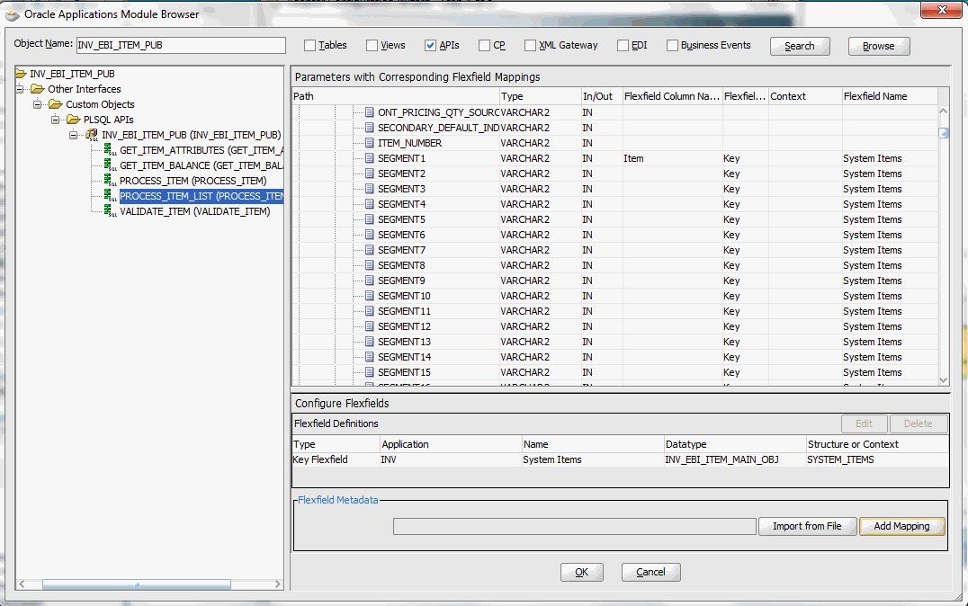Image resolution: width=968 pixels, height=606 pixels.
Task: Click the Context column header
Action: click(x=805, y=96)
